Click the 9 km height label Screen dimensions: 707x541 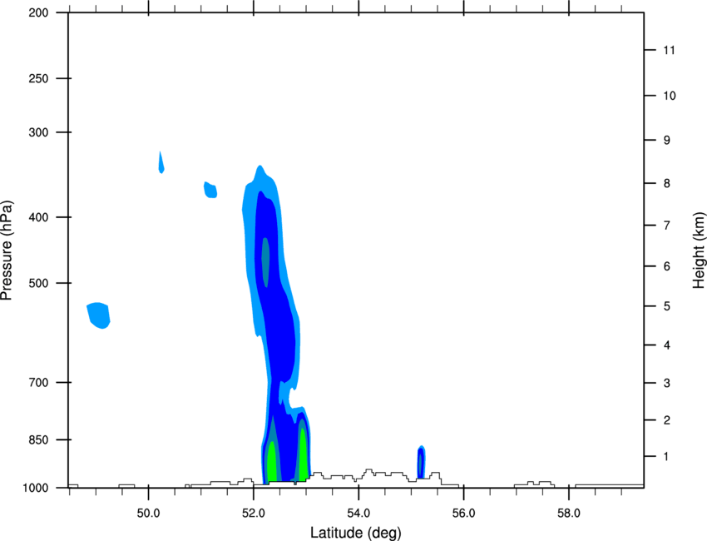click(x=666, y=141)
